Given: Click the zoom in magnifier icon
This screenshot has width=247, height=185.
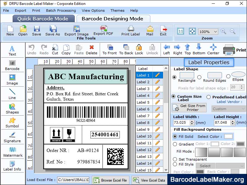Looking at the screenshot, I should (x=223, y=31).
